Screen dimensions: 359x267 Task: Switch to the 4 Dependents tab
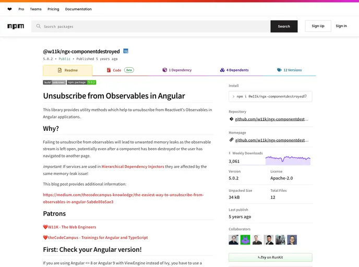click(x=234, y=70)
